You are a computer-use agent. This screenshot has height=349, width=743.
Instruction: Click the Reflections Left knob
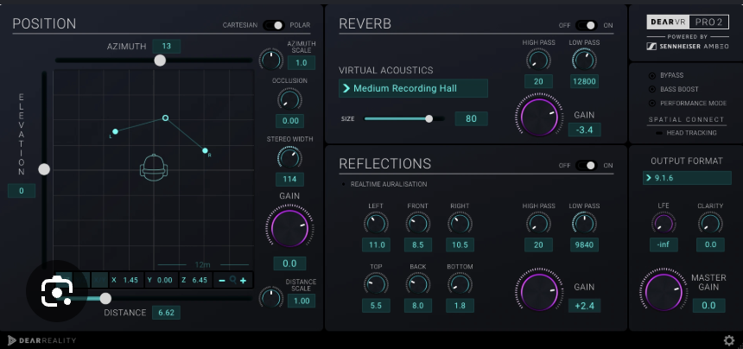coord(376,224)
